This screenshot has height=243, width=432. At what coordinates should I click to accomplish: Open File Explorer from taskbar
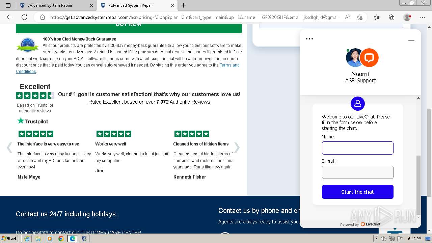point(38,239)
